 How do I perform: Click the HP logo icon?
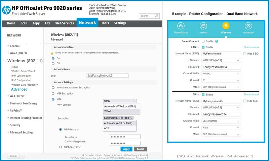point(6,10)
